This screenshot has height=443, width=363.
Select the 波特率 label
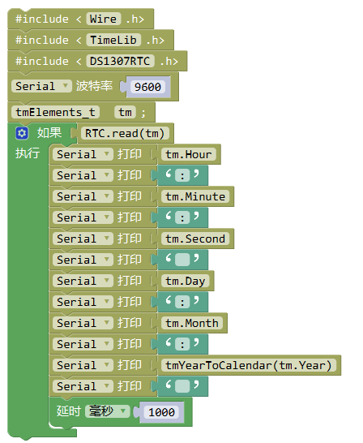click(x=94, y=86)
